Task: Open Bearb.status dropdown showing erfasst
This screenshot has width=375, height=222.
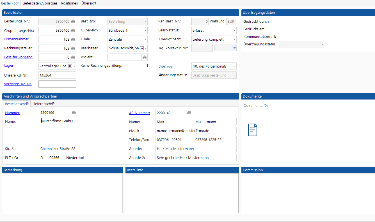Action: (234, 30)
